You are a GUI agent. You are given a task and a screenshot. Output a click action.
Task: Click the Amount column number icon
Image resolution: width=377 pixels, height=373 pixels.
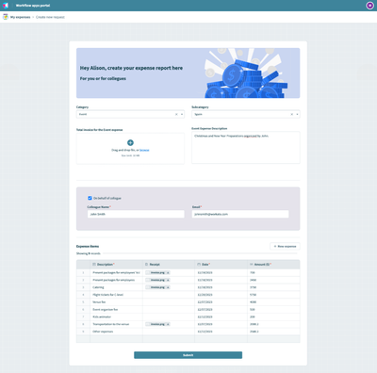coord(252,265)
